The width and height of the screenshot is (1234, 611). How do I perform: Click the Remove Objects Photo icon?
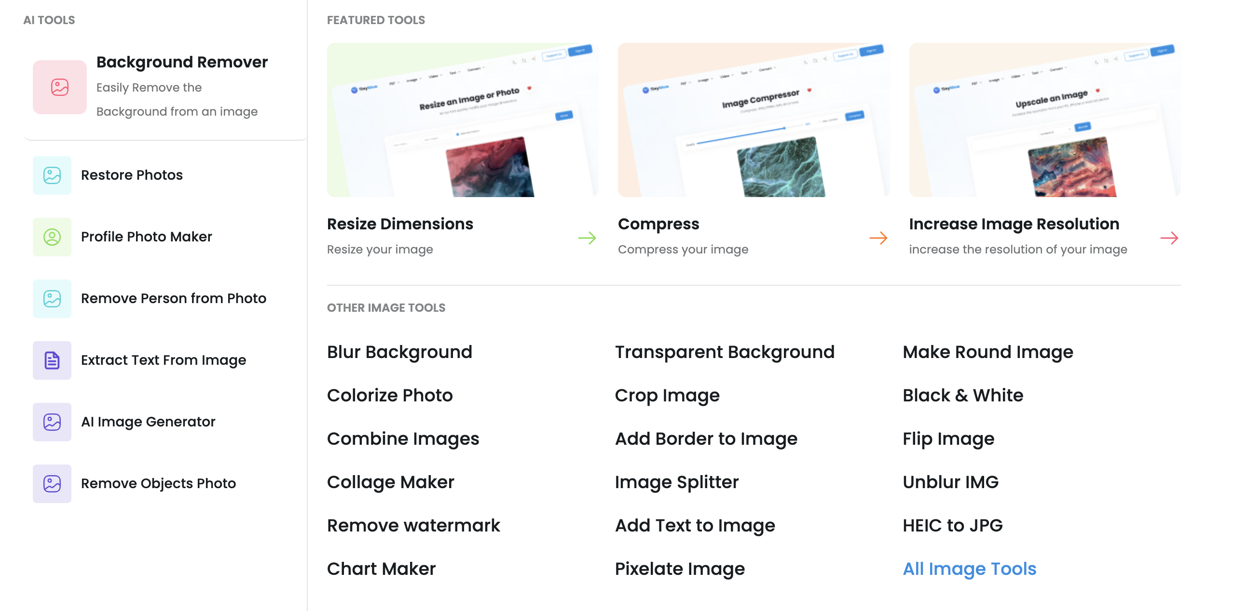tap(52, 484)
